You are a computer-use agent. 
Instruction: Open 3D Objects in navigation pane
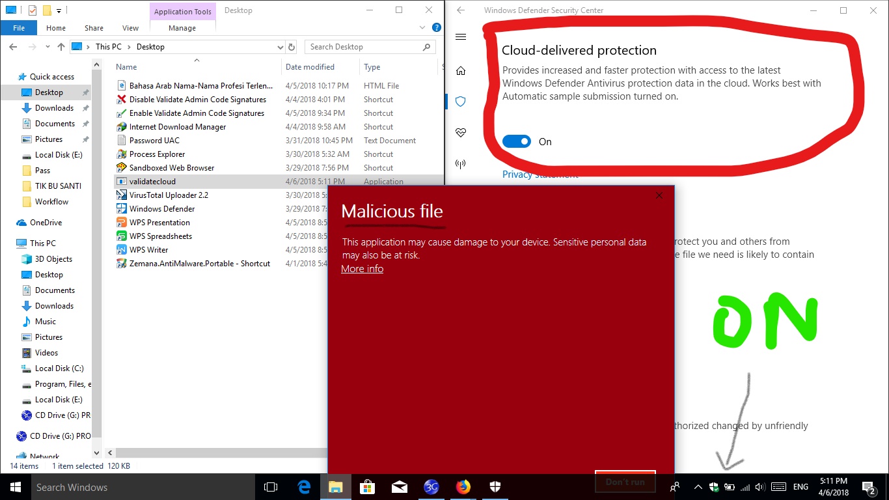53,259
